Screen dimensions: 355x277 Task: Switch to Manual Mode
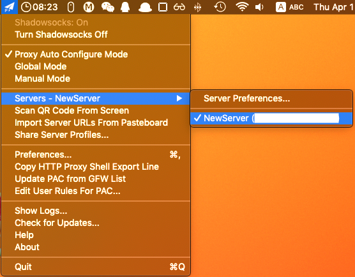click(x=96, y=79)
